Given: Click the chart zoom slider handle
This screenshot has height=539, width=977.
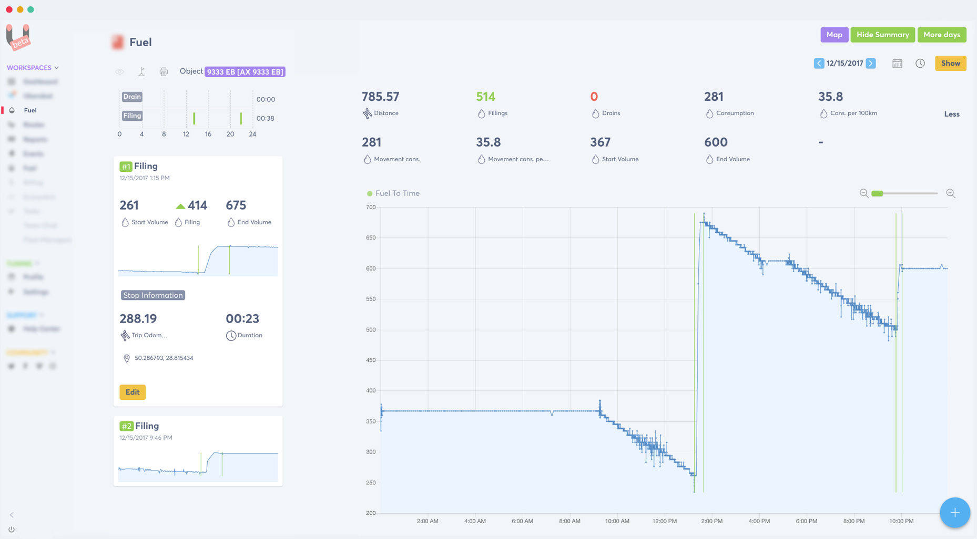Looking at the screenshot, I should pos(877,193).
